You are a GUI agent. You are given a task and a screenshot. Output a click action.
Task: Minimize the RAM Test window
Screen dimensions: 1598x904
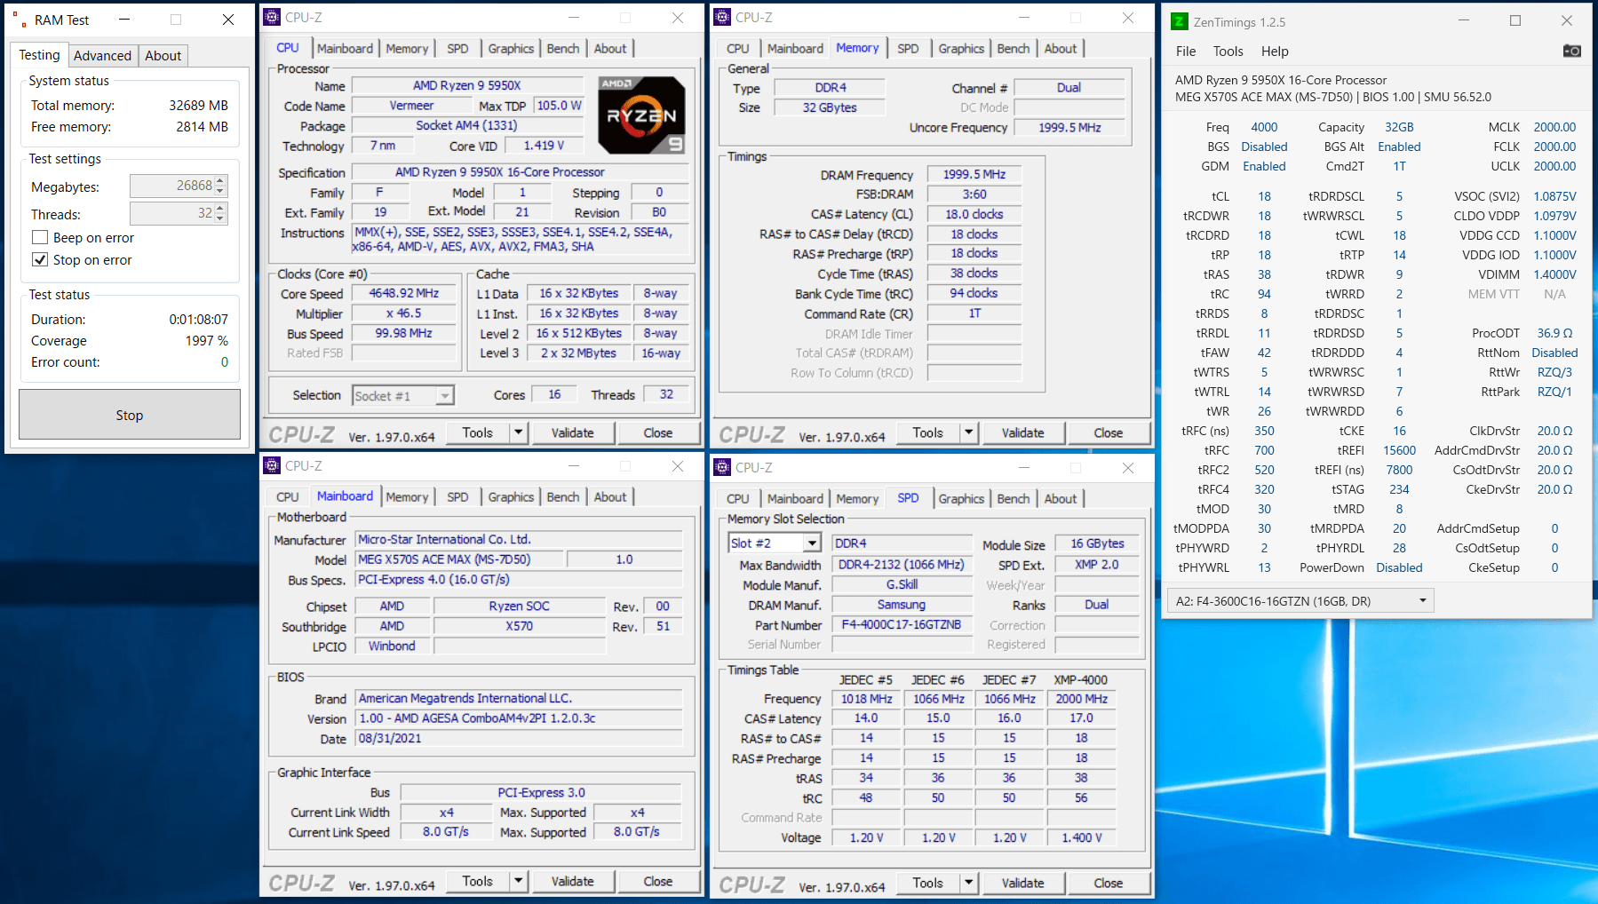[124, 20]
